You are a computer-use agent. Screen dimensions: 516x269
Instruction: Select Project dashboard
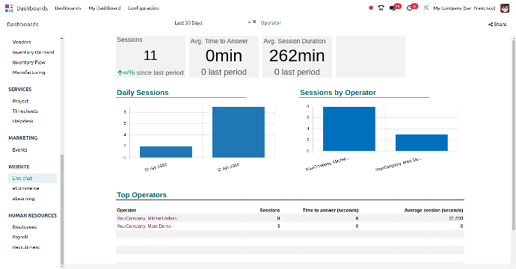[20, 102]
